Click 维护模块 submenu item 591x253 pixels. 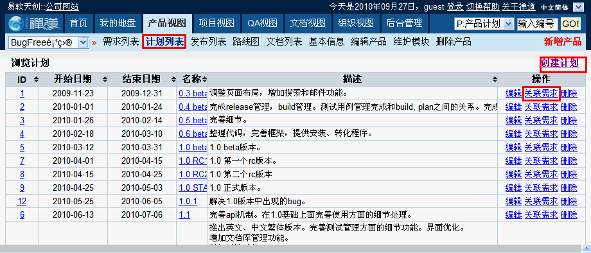tap(411, 42)
